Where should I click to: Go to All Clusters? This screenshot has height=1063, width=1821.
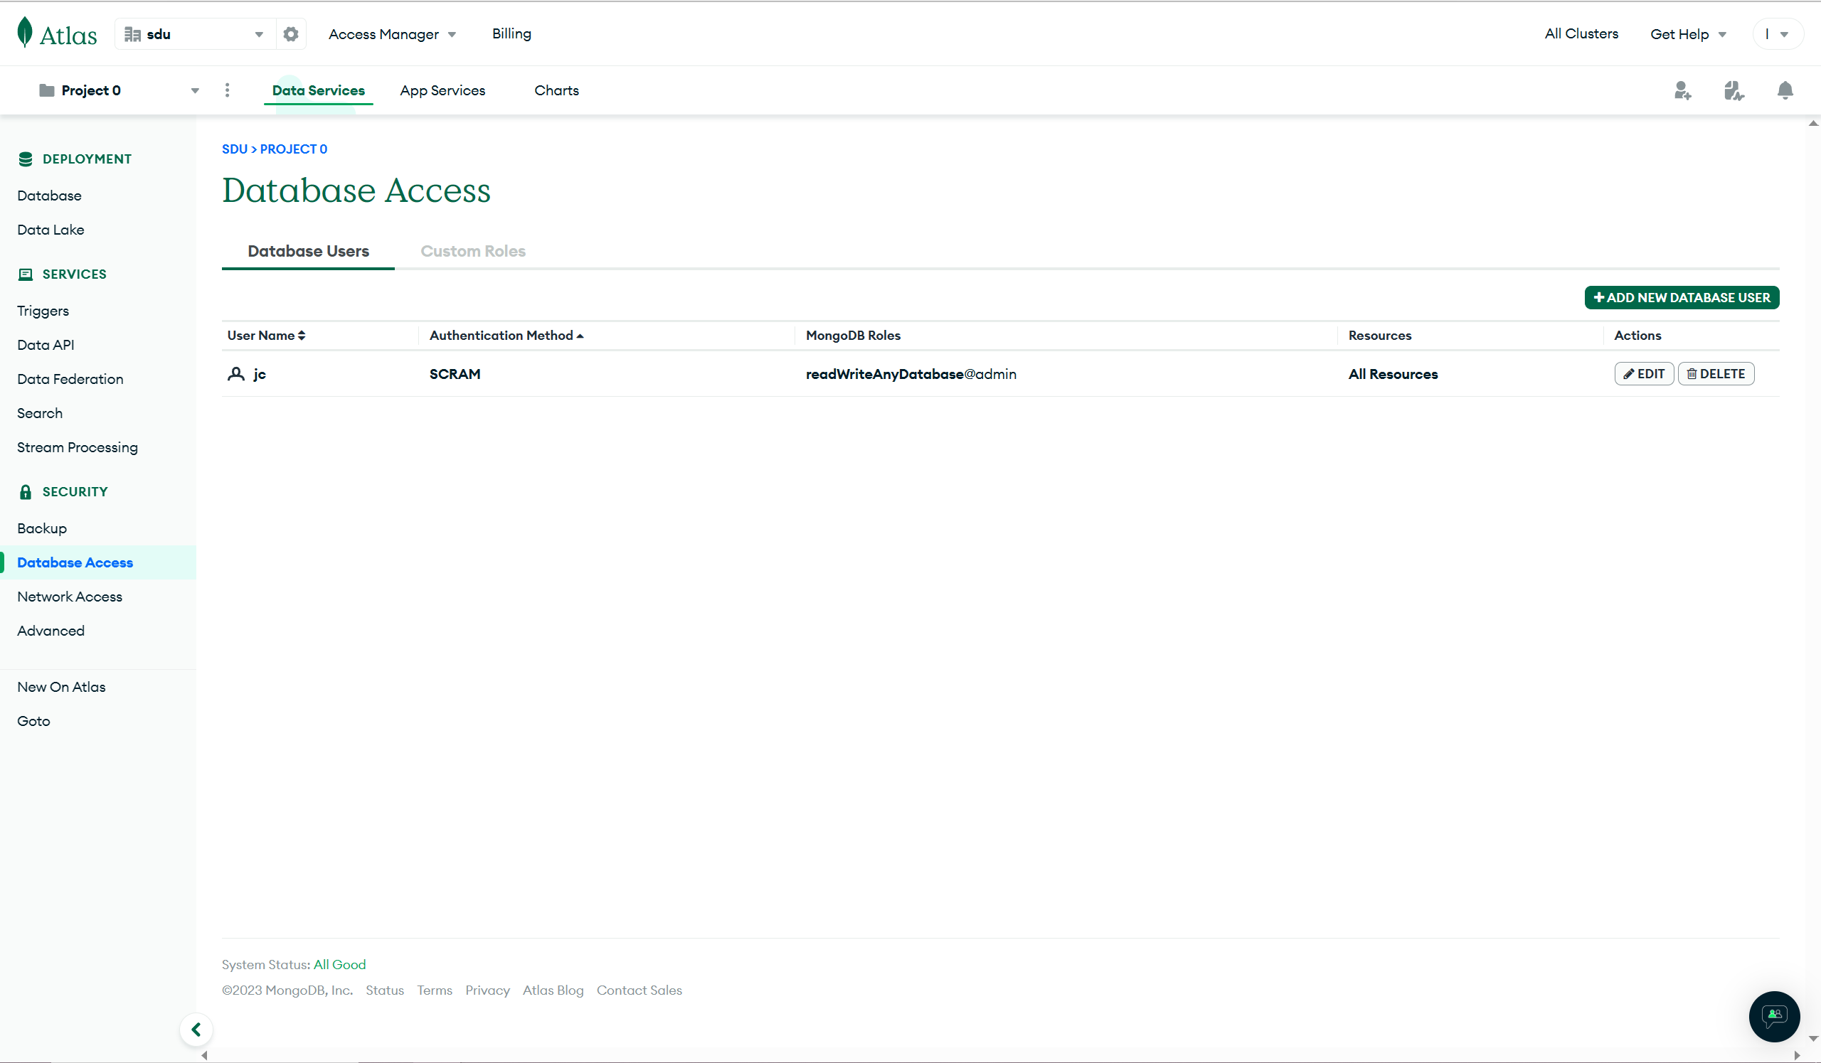click(1581, 33)
